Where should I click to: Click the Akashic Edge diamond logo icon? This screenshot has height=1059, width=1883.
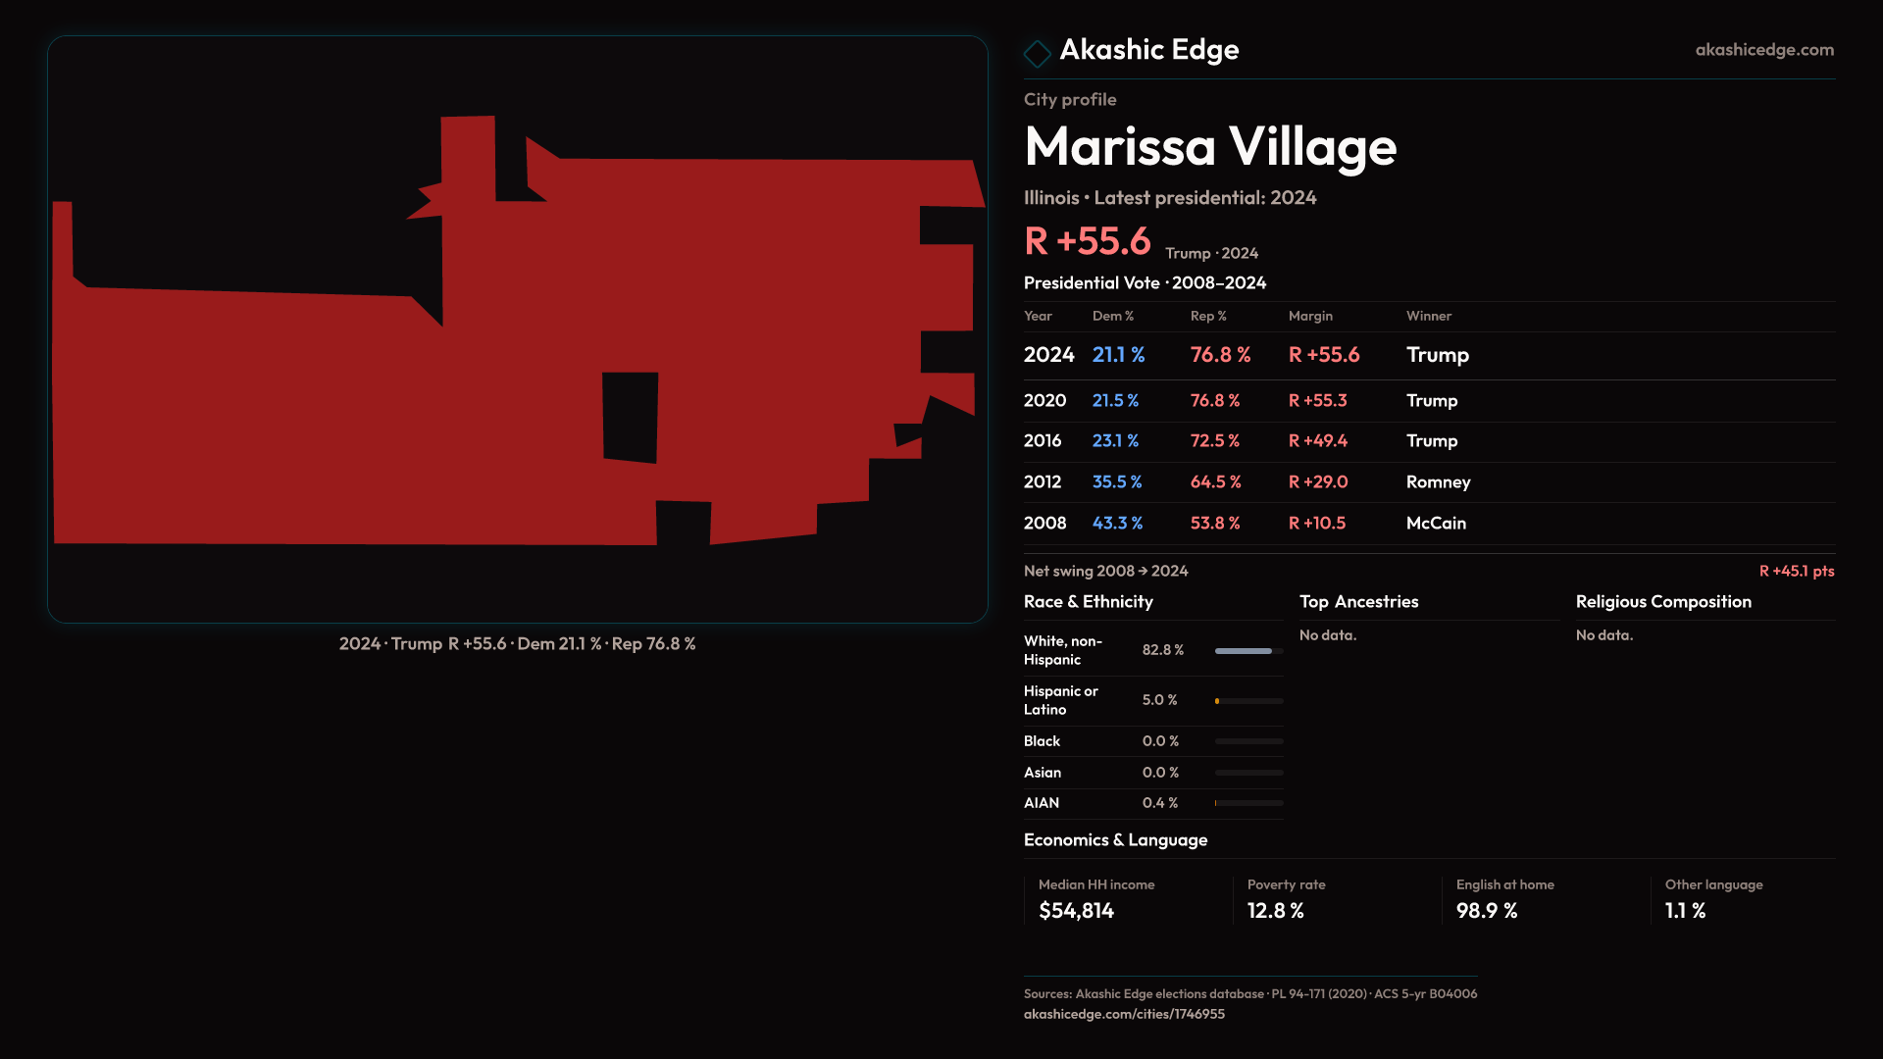1037,53
